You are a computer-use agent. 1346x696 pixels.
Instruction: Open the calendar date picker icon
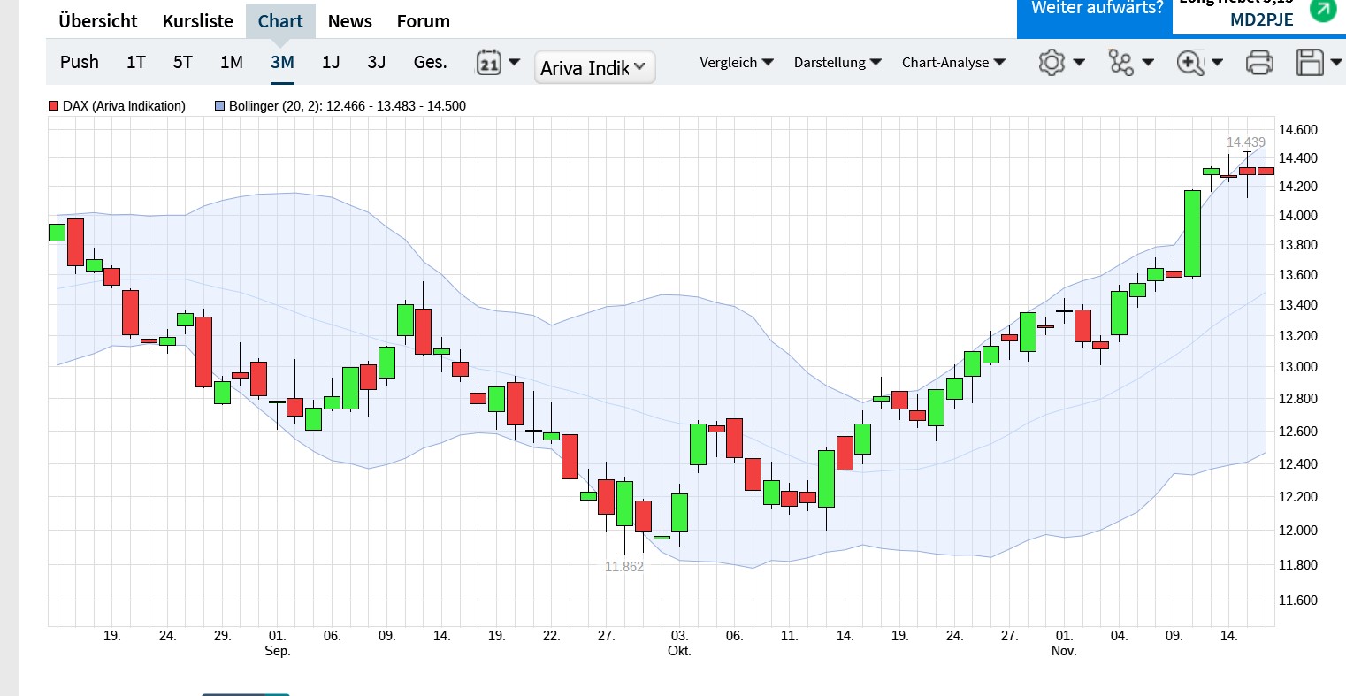(x=487, y=62)
